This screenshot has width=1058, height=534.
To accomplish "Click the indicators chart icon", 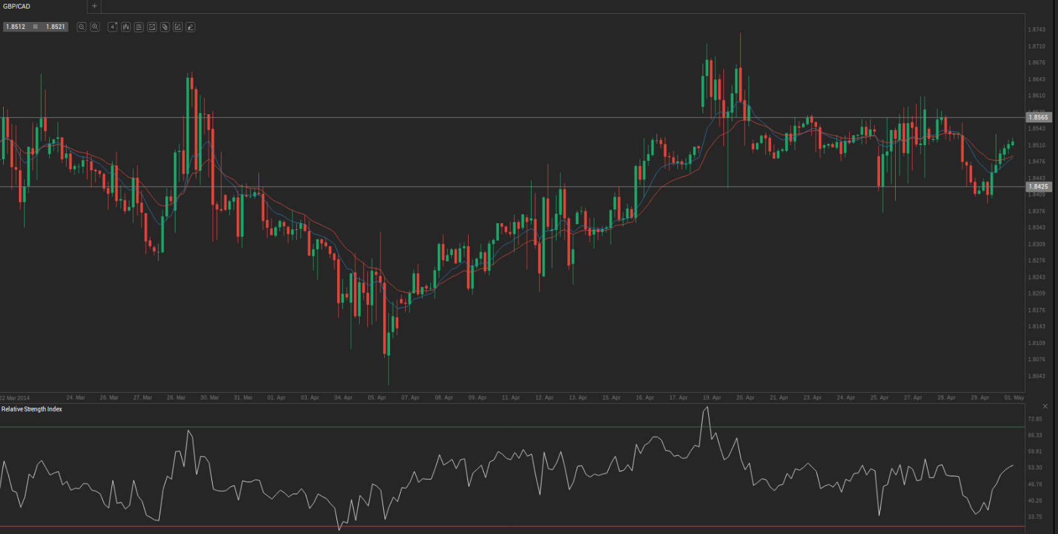I will click(152, 27).
